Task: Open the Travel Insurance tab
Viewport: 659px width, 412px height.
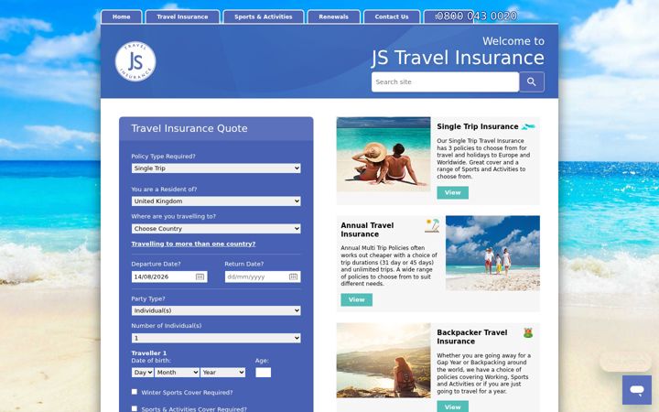Action: pyautogui.click(x=182, y=16)
